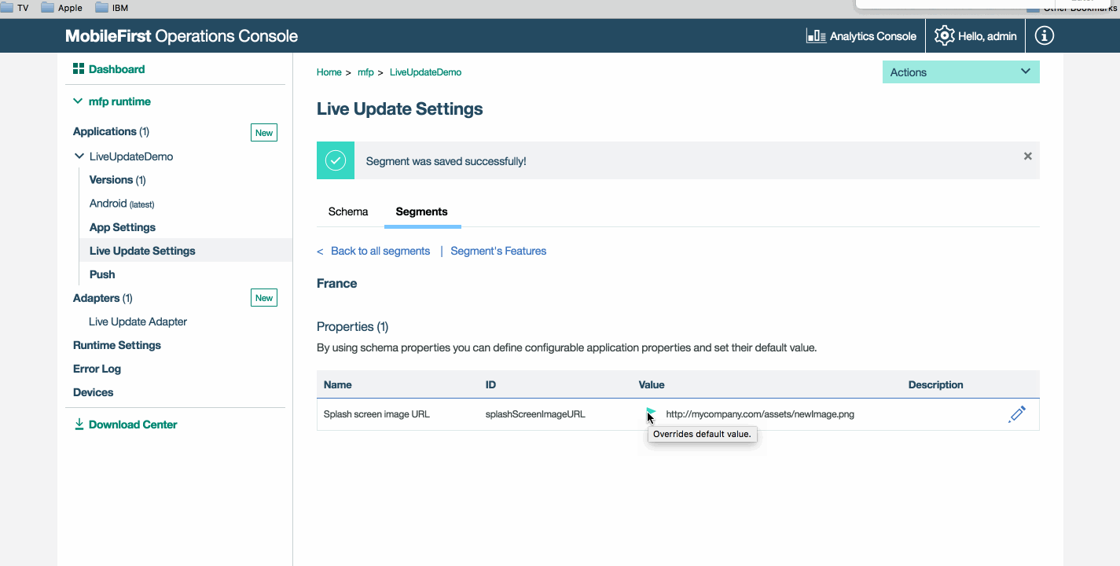1120x566 pixels.
Task: Open App Settings
Action: [x=123, y=227]
